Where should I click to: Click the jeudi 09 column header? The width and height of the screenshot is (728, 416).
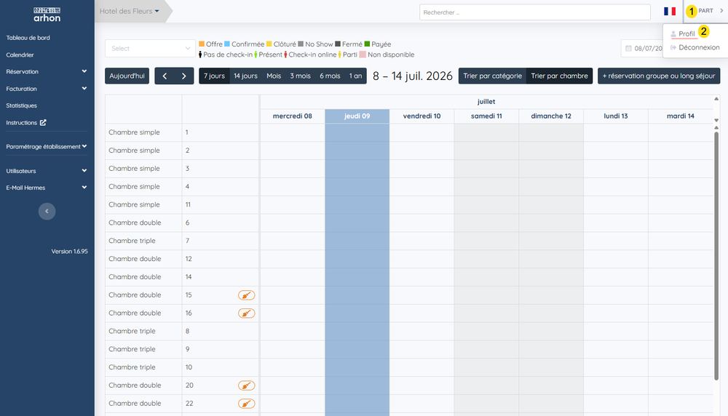[357, 116]
